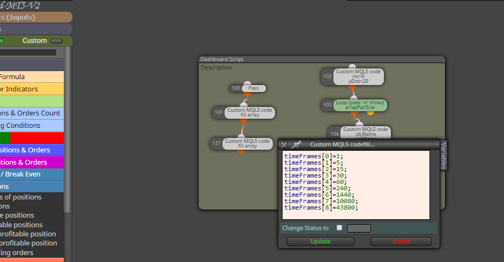Click orange output connector under block 137
The width and height of the screenshot is (504, 262).
pos(241,151)
